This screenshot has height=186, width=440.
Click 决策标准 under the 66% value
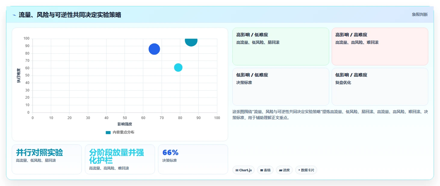pos(169,160)
